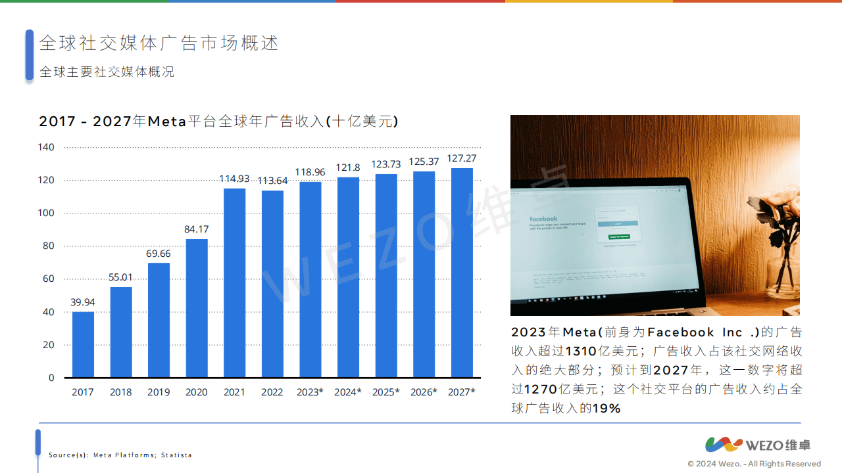Click the data label 125.37
This screenshot has height=473, width=842.
424,162
